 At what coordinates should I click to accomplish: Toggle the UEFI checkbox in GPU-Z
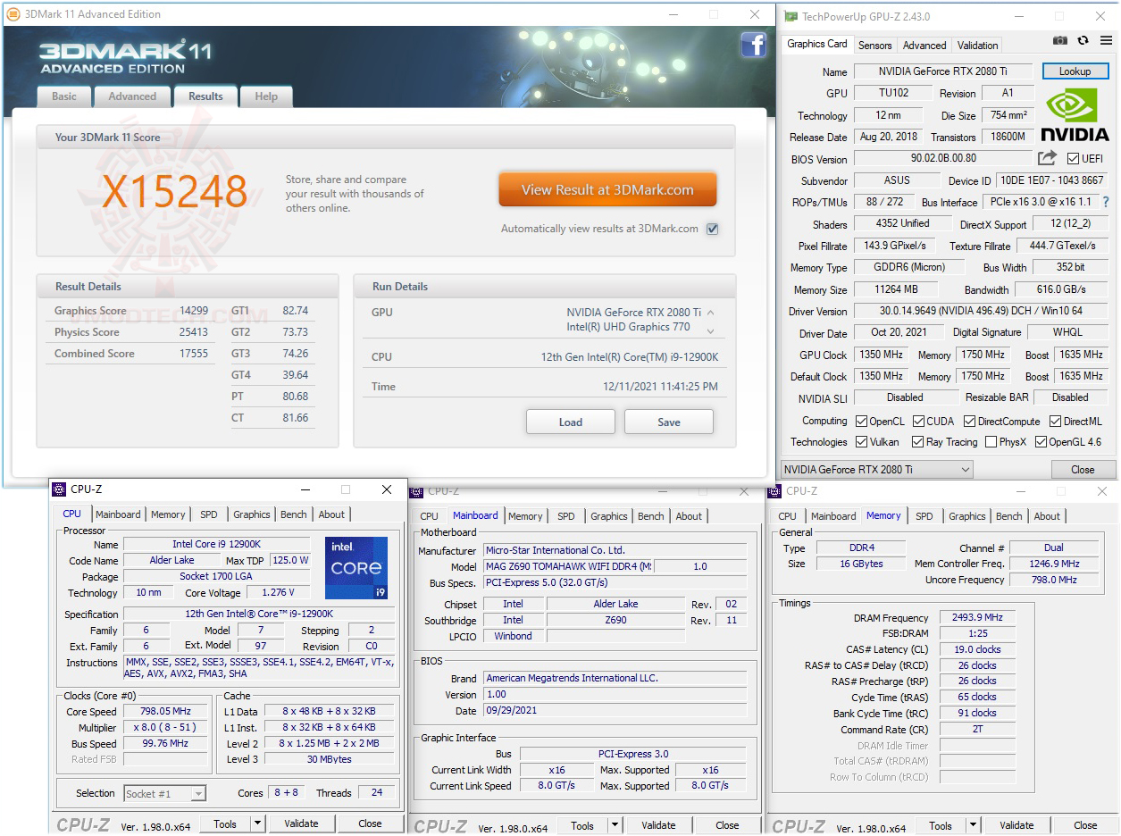[1073, 159]
